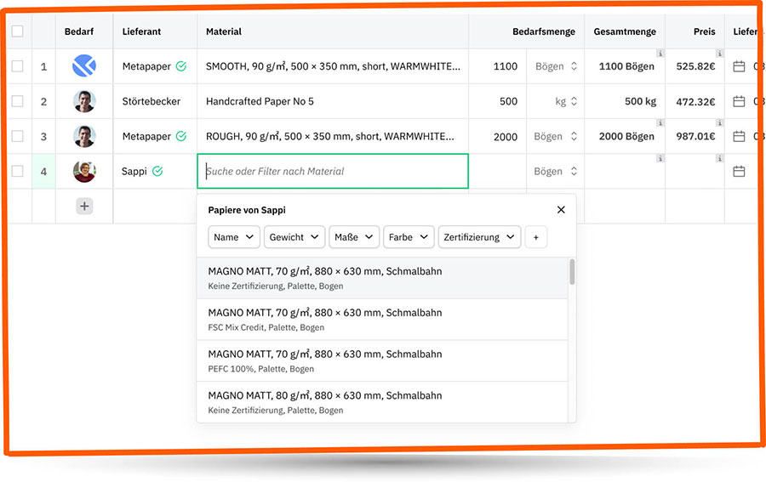Image resolution: width=766 pixels, height=482 pixels.
Task: Click the Bedarfsmenge column header
Action: click(526, 31)
